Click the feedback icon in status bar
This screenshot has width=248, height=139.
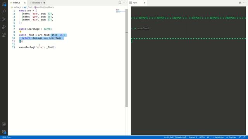coord(239,137)
